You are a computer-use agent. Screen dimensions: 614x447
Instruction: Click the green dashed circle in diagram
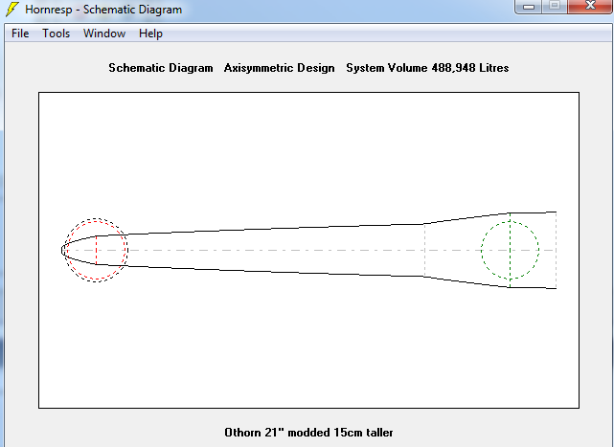pyautogui.click(x=510, y=250)
